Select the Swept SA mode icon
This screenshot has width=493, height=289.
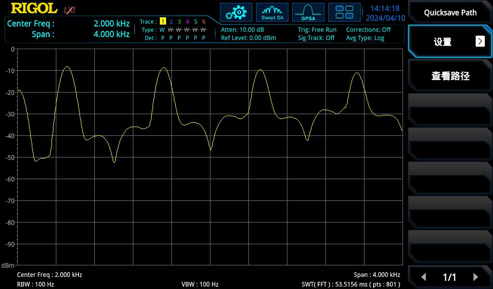pos(272,13)
